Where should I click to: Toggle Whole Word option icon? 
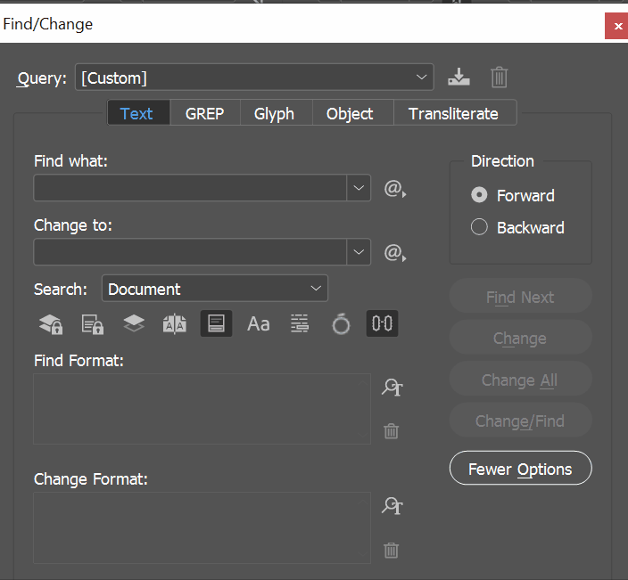(x=300, y=324)
